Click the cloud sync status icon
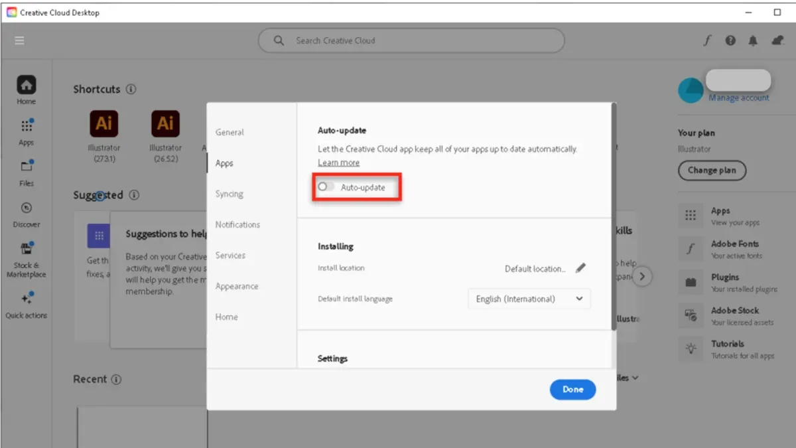796x448 pixels. pyautogui.click(x=777, y=40)
